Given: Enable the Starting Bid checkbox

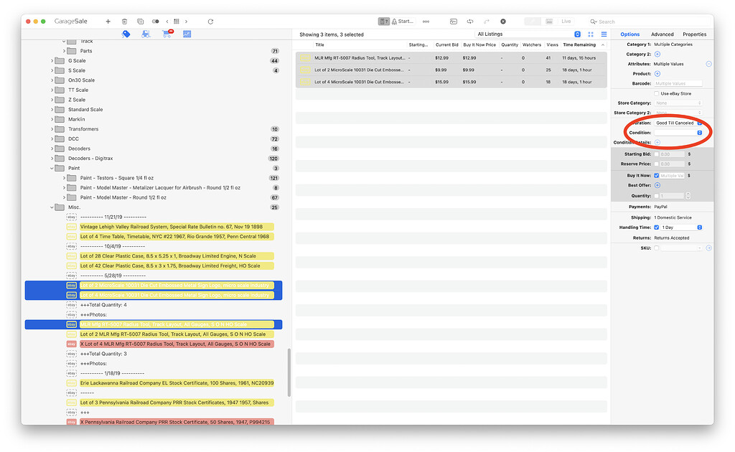Looking at the screenshot, I should pyautogui.click(x=656, y=154).
